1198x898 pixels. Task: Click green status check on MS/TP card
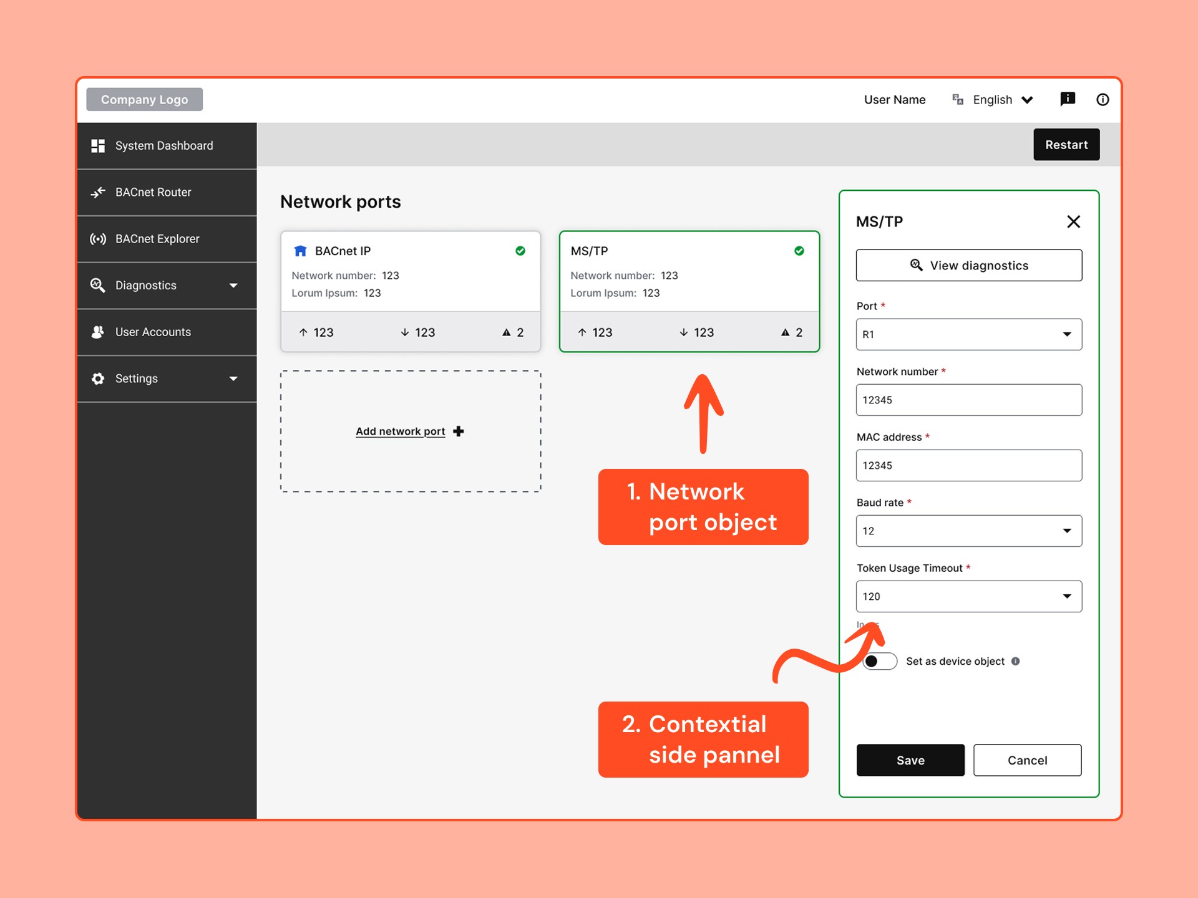(x=799, y=251)
